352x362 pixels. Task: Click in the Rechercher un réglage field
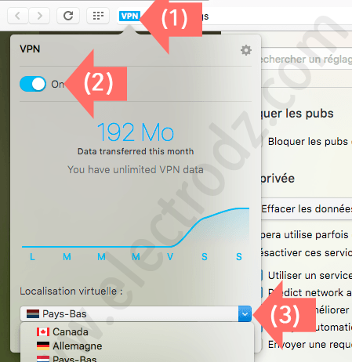tap(307, 59)
